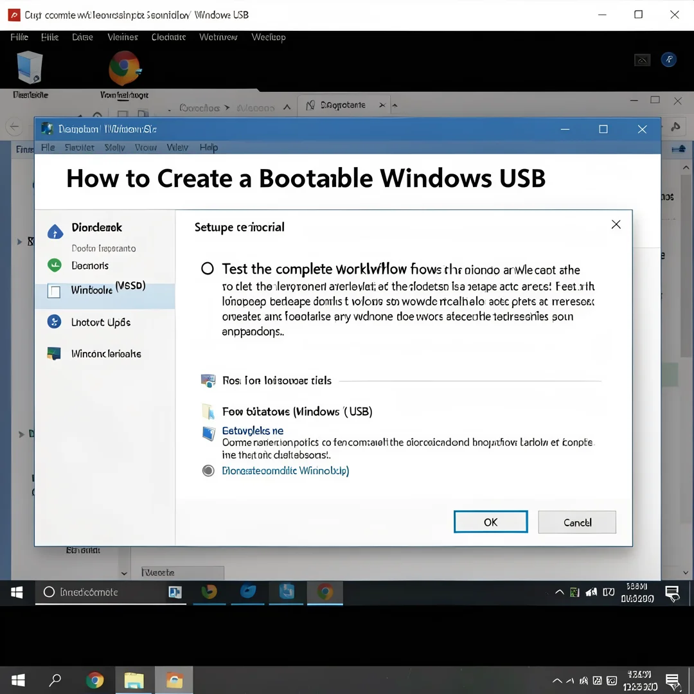
Task: Open the blue store icon on the inner taskbar
Action: click(287, 592)
